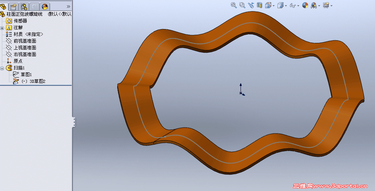Select the 右视基准面 right plane
This screenshot has width=375, height=191.
[x=25, y=54]
